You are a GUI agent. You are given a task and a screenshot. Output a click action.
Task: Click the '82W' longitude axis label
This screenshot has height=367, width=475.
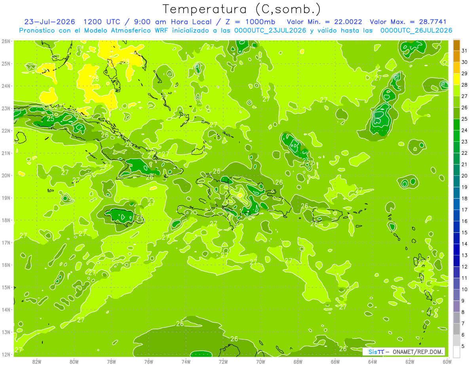tap(37, 361)
